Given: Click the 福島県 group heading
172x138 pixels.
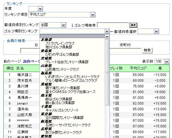Looking at the screenshot, I should [46, 73].
